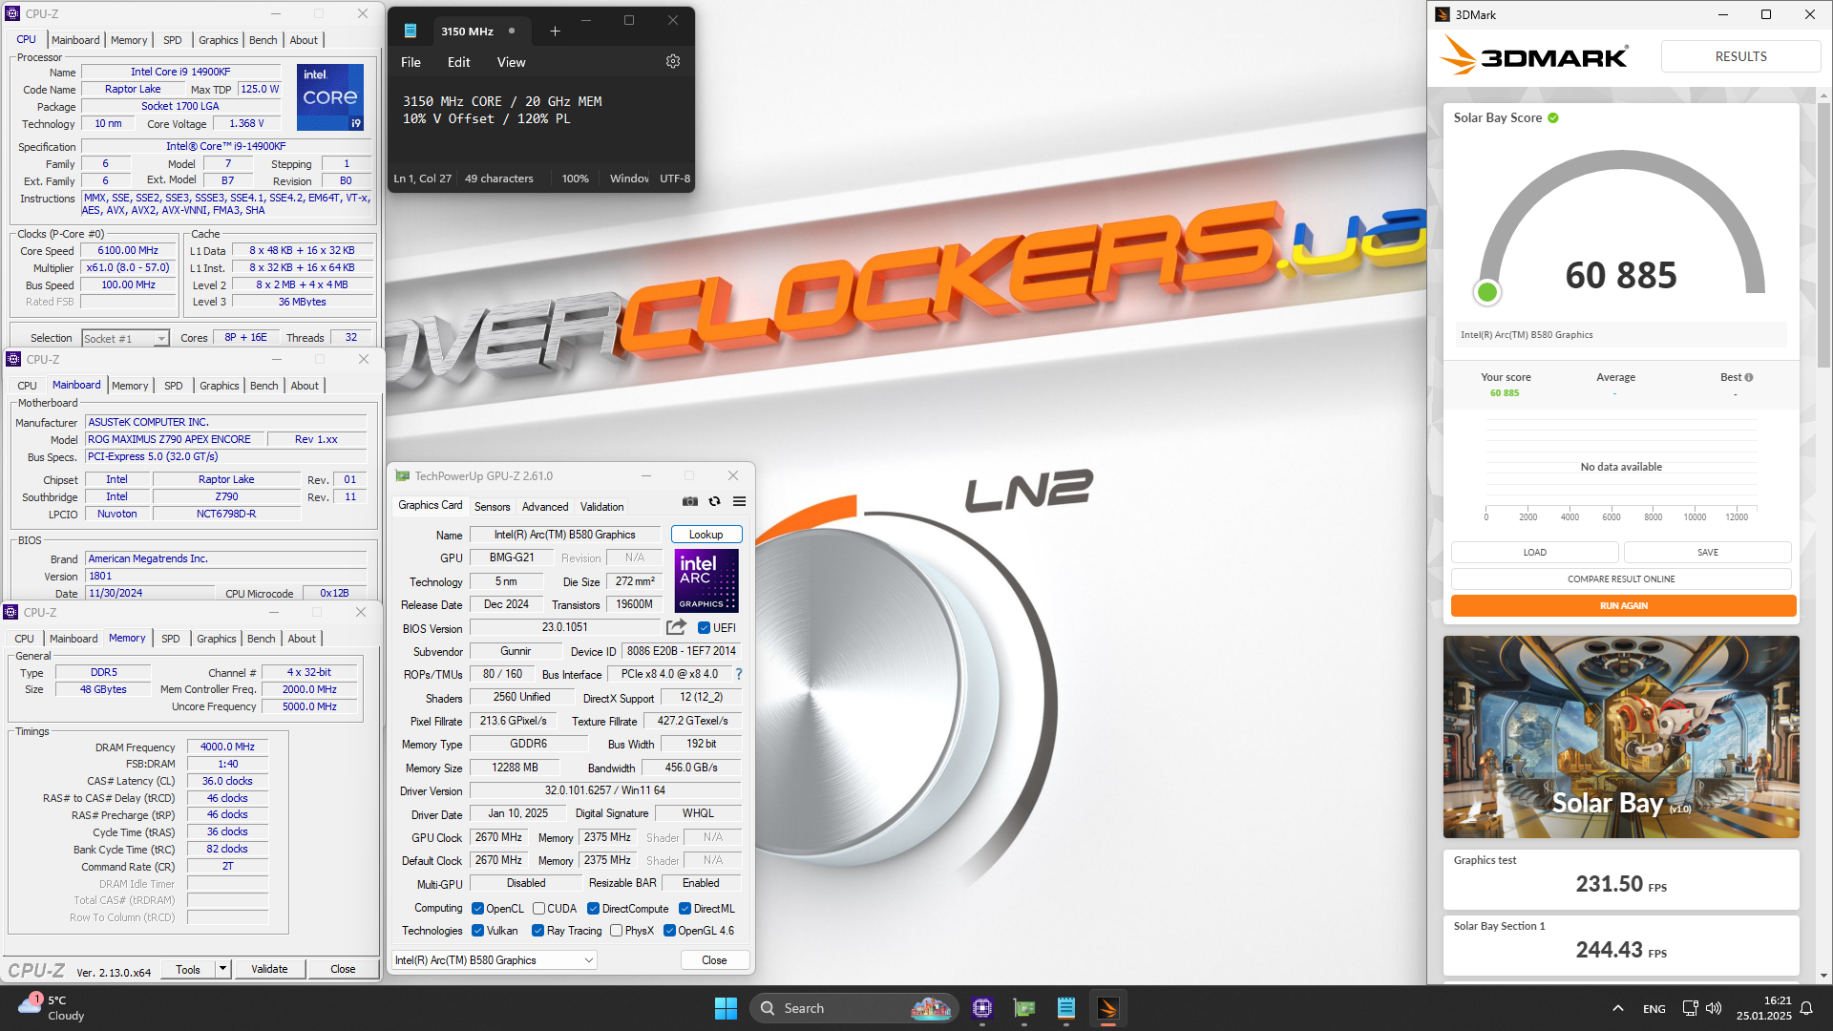This screenshot has width=1833, height=1031.
Task: Open the weather widget on taskbar
Action: 53,1008
